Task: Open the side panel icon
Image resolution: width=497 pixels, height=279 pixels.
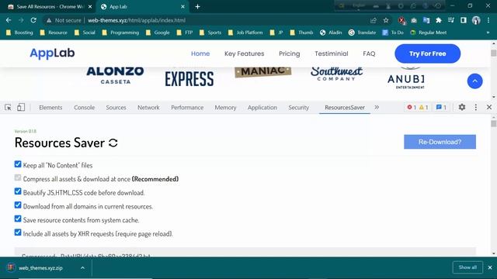Action: point(464,20)
